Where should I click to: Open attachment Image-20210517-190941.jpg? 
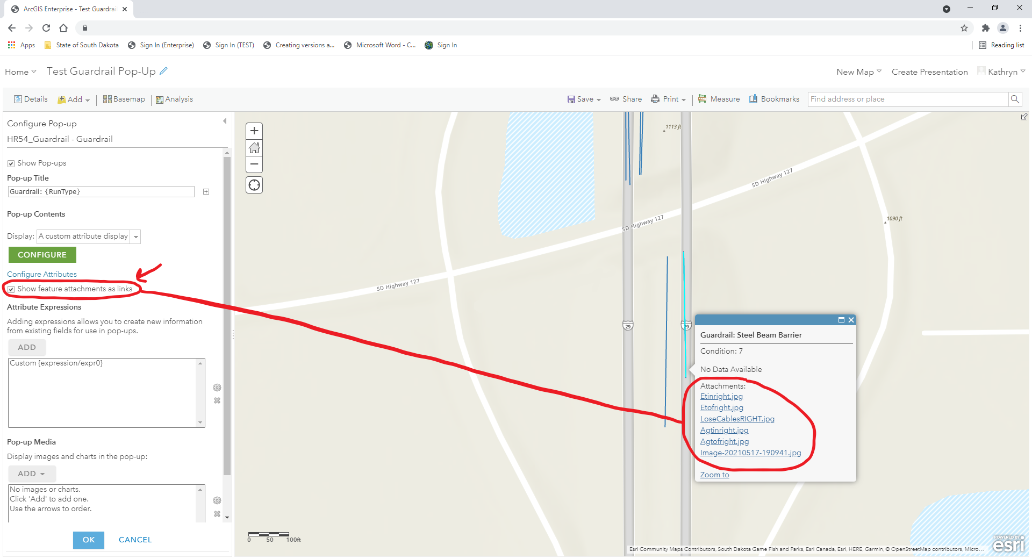pos(750,453)
